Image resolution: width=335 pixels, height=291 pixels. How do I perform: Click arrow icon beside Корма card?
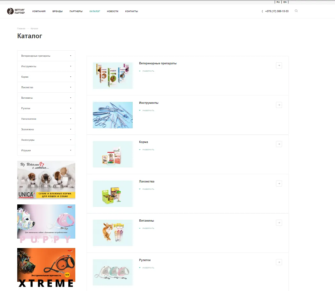(x=279, y=144)
